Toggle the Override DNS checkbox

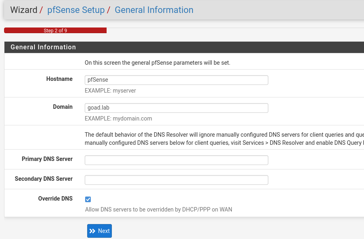coord(88,199)
